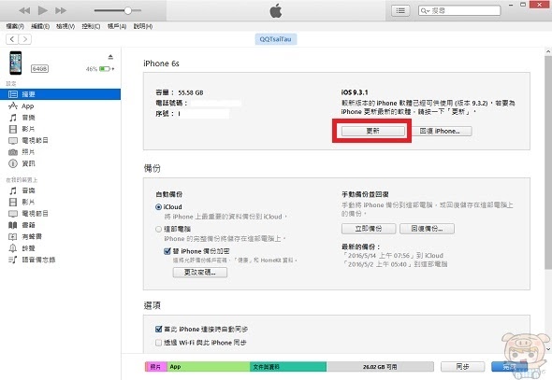Click the 64GB capacity badge
This screenshot has width=552, height=380.
coord(40,69)
